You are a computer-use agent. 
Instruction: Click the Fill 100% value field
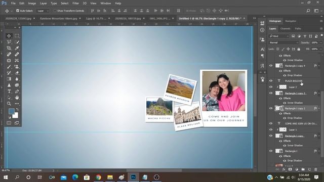[x=314, y=49]
